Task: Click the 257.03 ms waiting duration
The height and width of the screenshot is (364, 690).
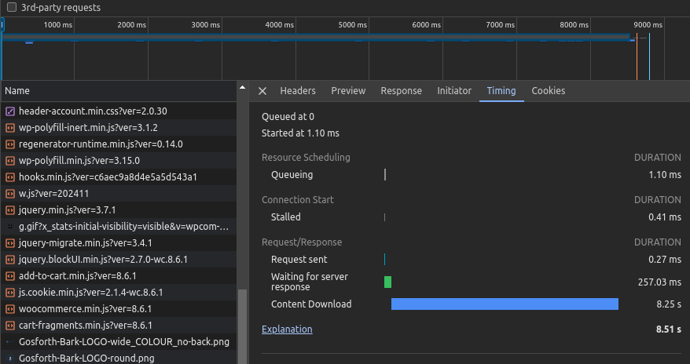Action: [x=659, y=282]
